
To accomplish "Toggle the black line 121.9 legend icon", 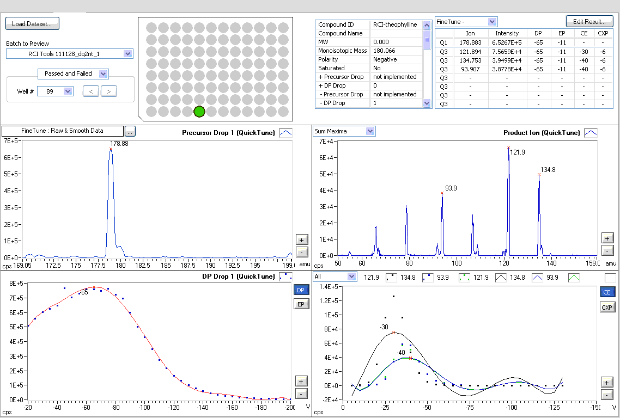I will (x=501, y=278).
